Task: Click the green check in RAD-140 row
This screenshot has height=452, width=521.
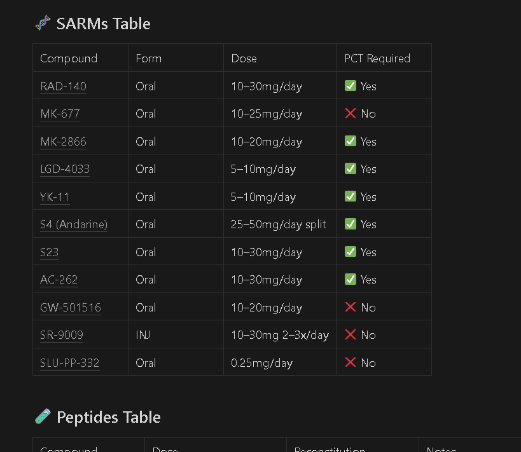Action: tap(351, 86)
